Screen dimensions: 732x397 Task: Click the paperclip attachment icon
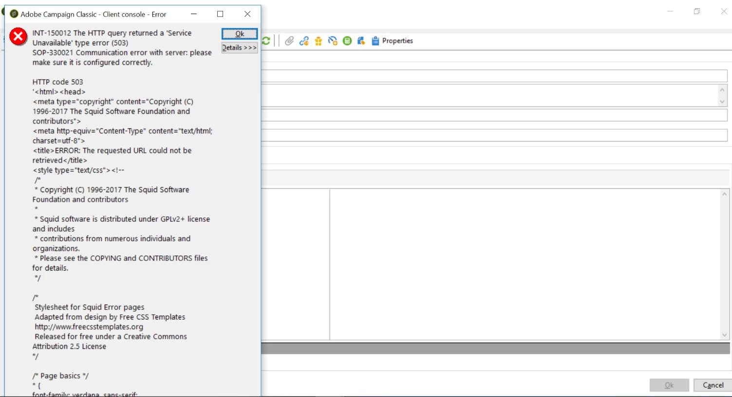click(x=289, y=41)
